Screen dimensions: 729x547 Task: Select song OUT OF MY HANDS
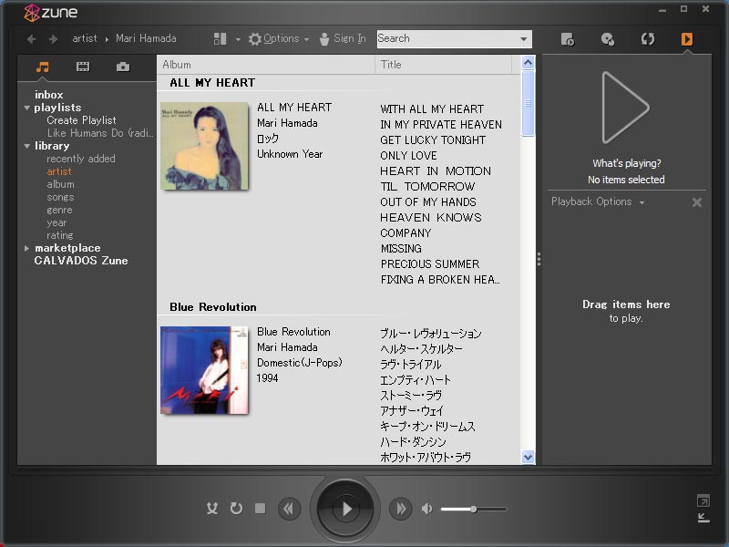tap(427, 202)
